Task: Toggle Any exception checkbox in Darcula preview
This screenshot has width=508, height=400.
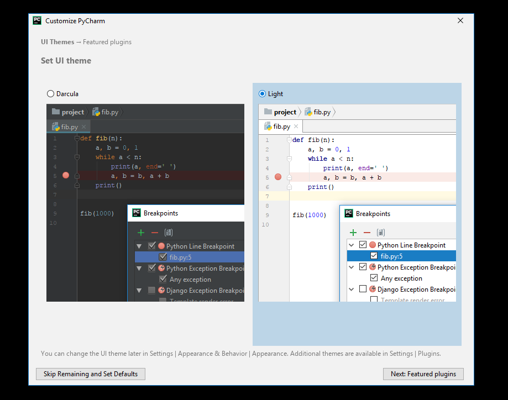Action: (163, 279)
